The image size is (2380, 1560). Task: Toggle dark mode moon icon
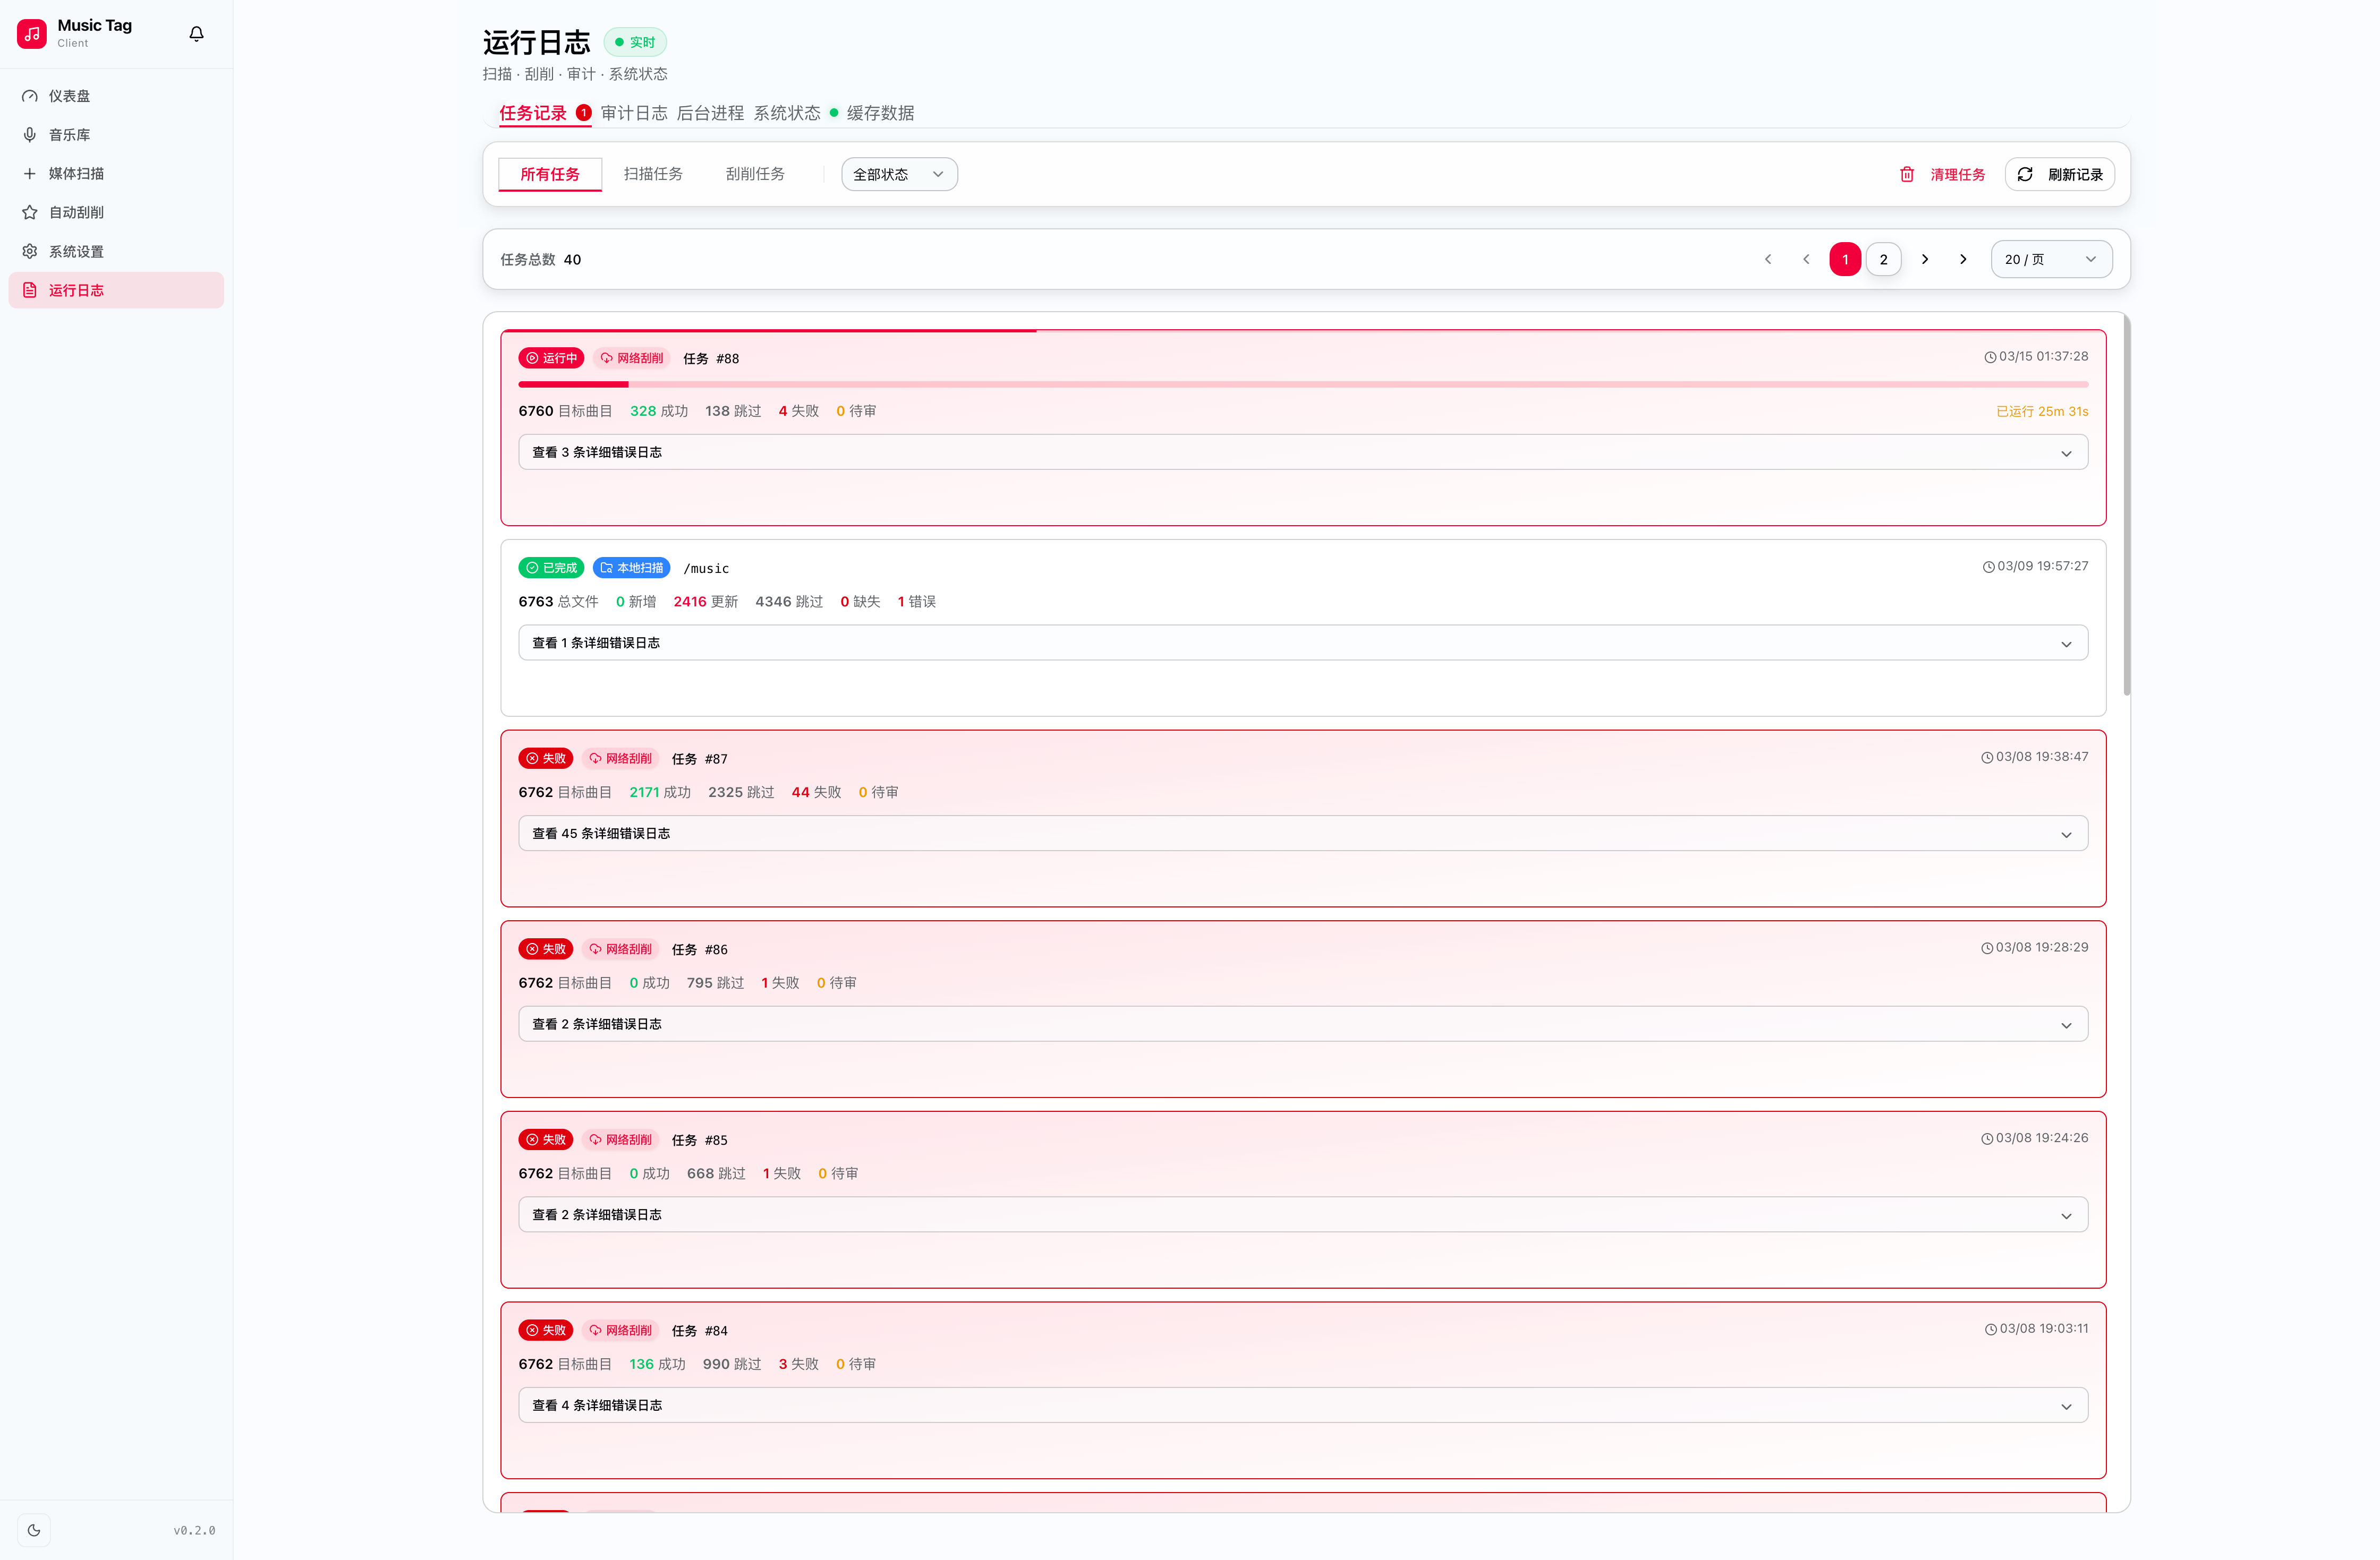tap(34, 1530)
